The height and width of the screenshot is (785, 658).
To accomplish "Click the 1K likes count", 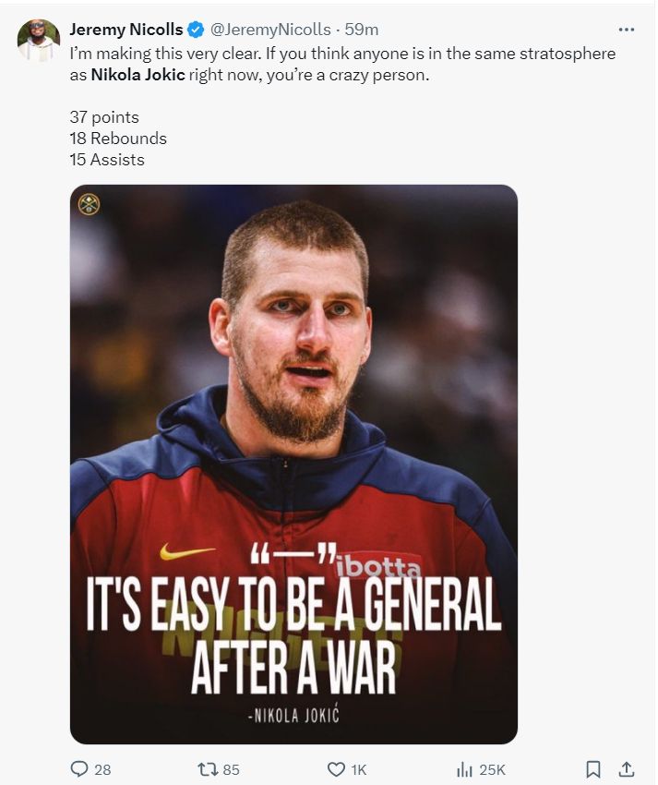I will point(359,769).
